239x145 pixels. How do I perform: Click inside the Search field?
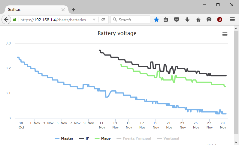coord(130,20)
